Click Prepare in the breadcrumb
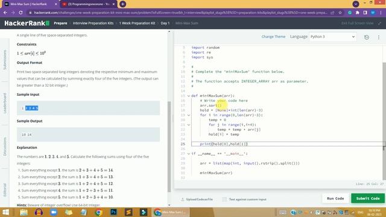The image size is (386, 217). (x=60, y=23)
